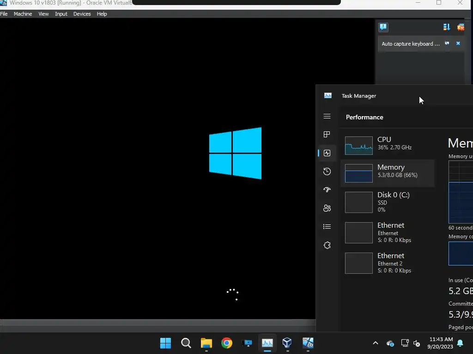473x354 pixels.
Task: Click the network status tray icon
Action: [405, 343]
